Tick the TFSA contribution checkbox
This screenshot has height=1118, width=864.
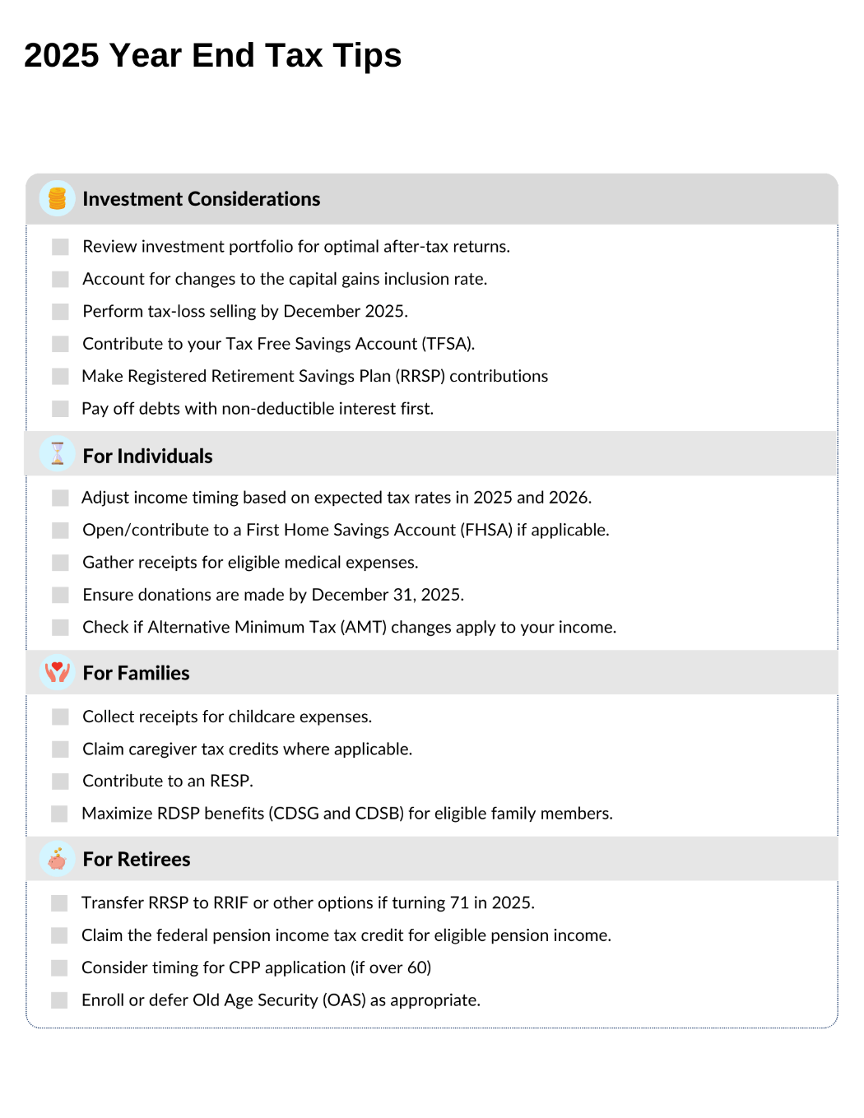(60, 344)
